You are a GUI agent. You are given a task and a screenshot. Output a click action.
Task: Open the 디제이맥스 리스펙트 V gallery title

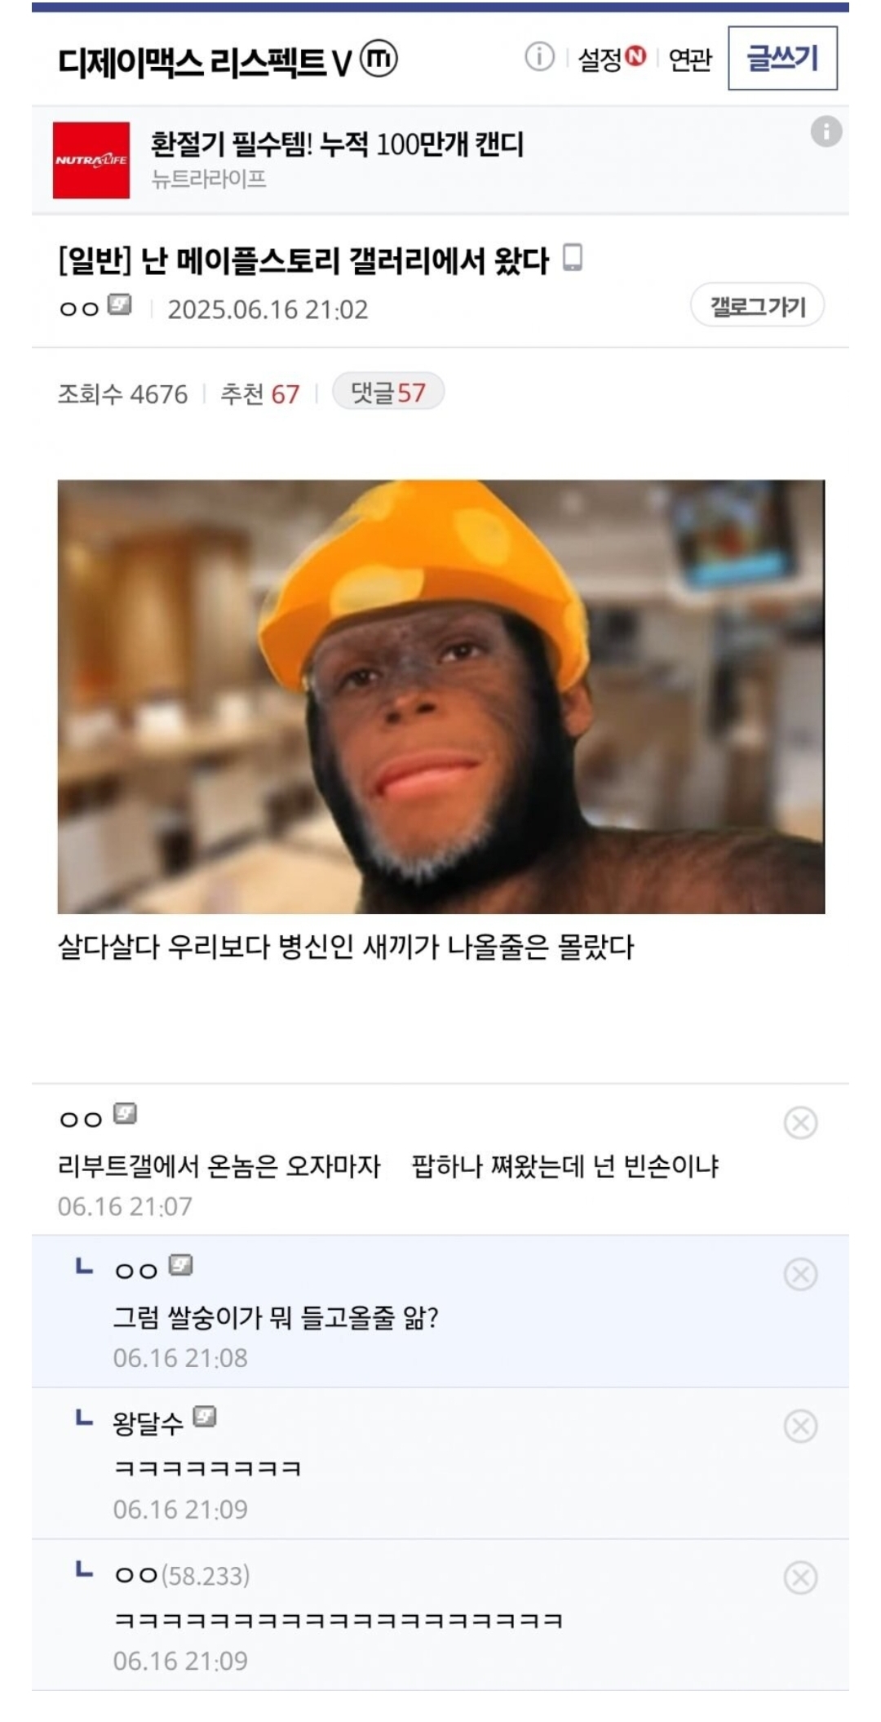click(205, 61)
